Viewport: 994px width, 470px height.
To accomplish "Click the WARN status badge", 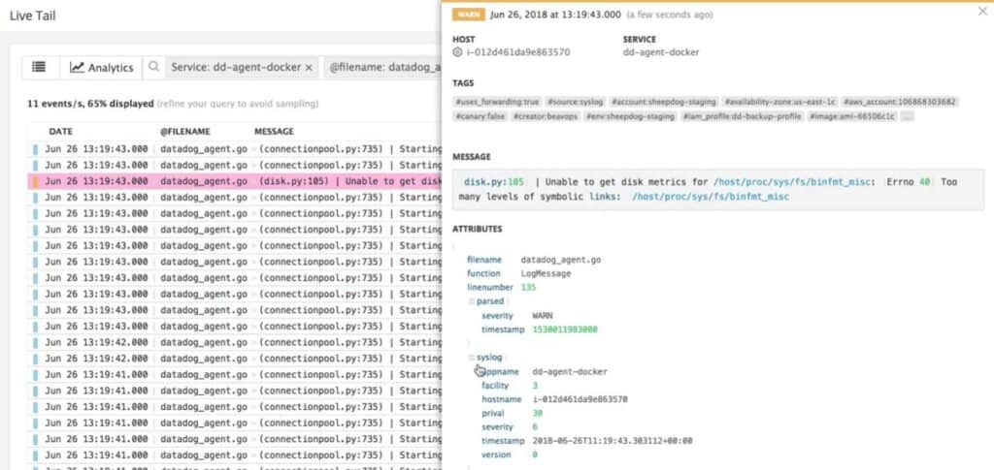I will click(x=468, y=15).
